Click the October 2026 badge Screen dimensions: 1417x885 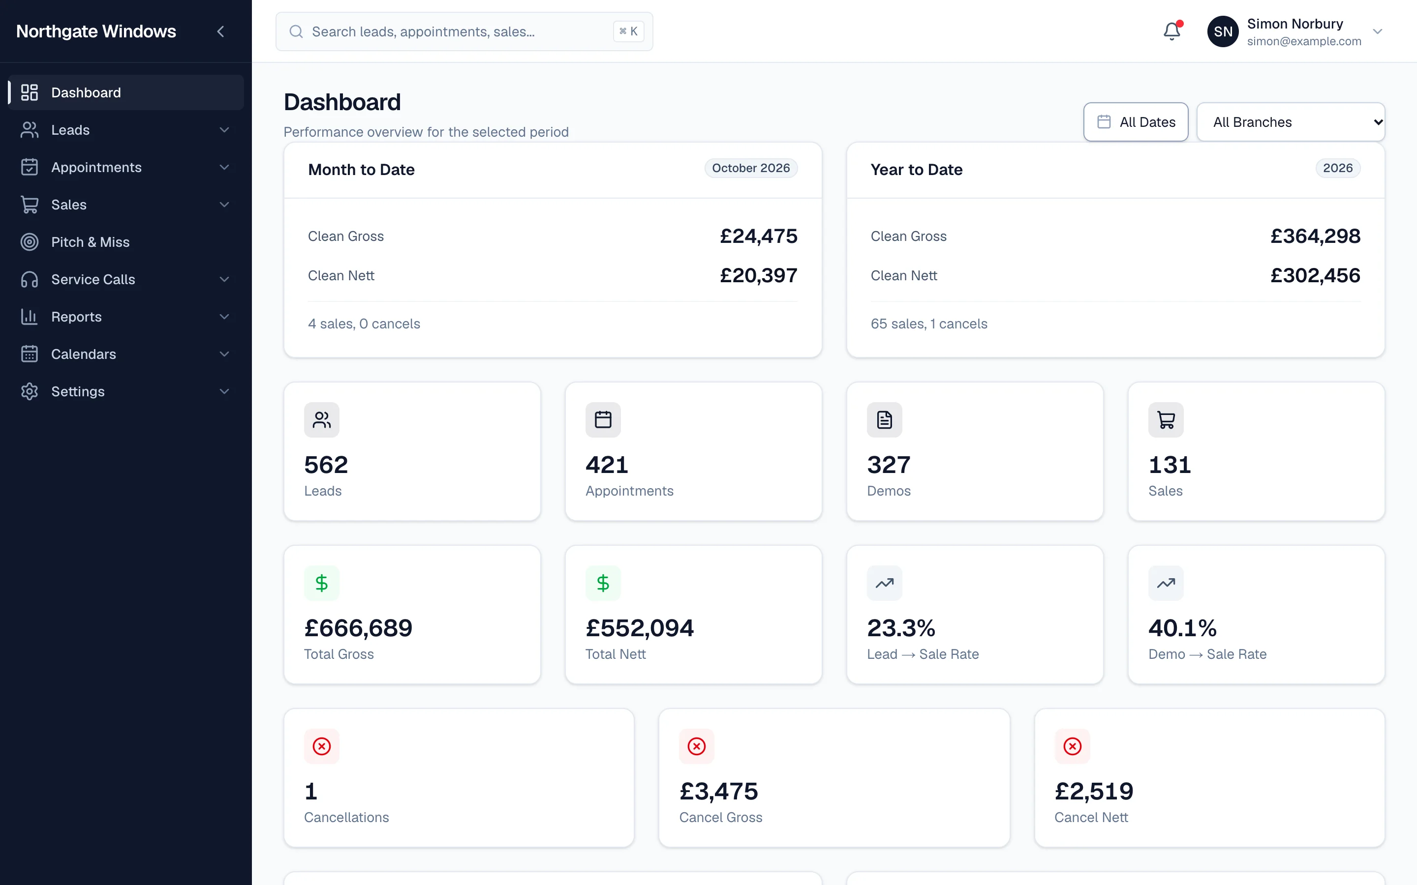click(x=751, y=168)
